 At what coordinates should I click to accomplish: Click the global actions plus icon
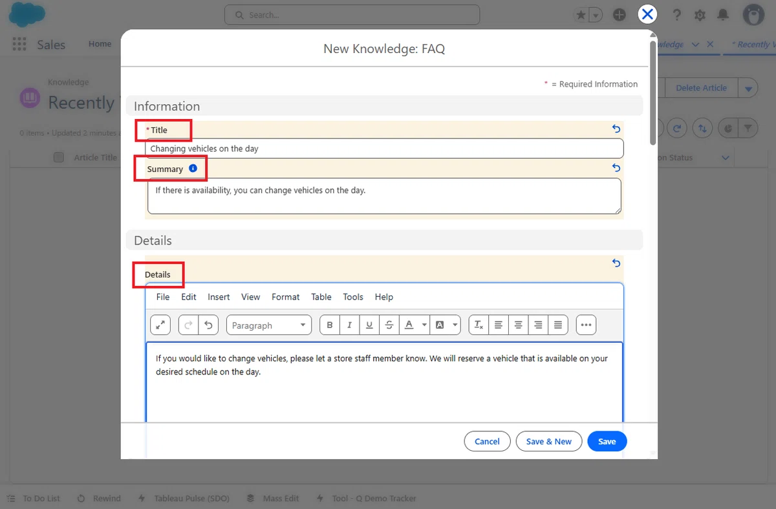click(x=620, y=15)
